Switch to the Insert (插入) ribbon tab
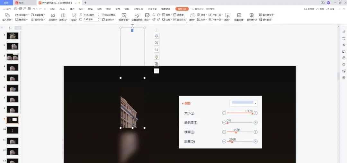 (x=72, y=9)
